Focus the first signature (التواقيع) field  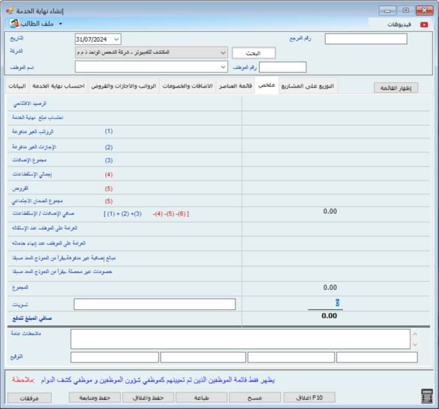pos(114,357)
